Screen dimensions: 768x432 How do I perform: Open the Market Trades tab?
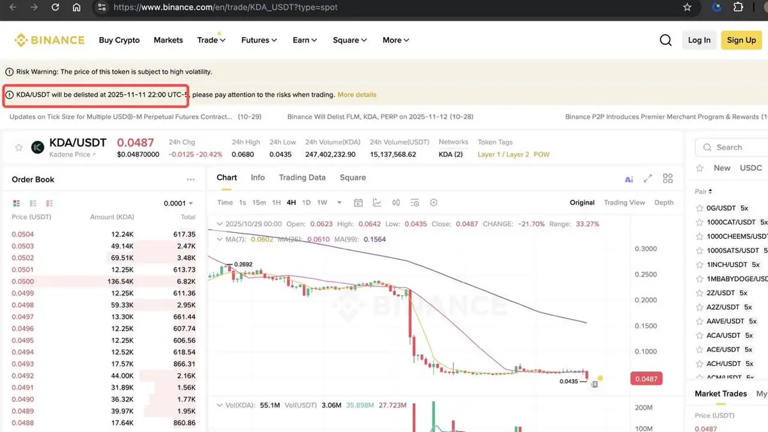pos(721,394)
